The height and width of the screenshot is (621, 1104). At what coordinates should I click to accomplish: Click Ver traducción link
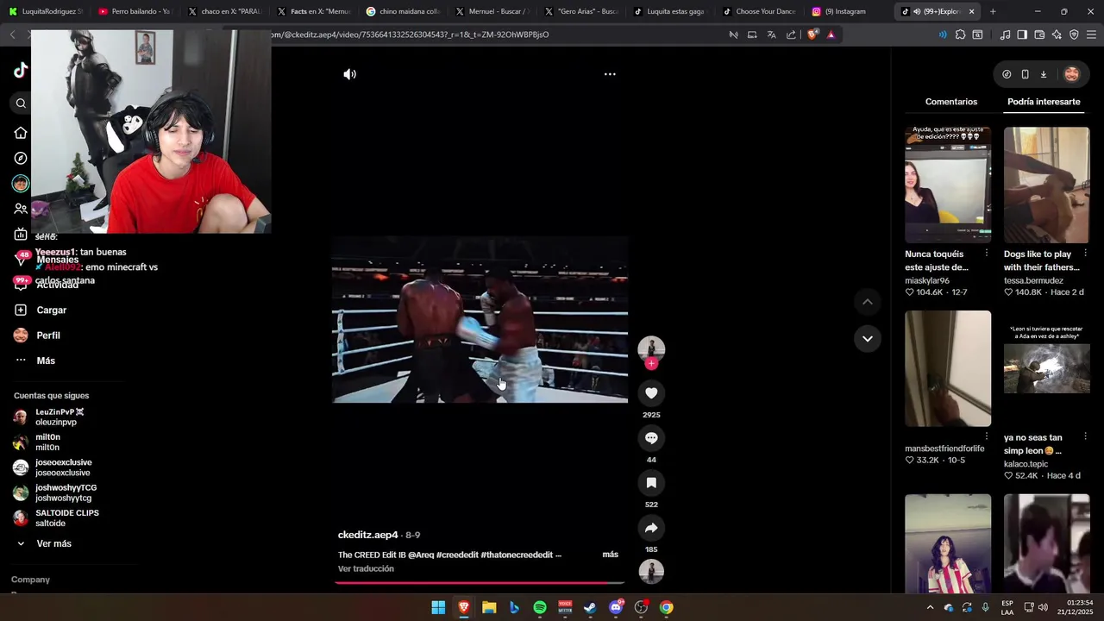tap(366, 568)
